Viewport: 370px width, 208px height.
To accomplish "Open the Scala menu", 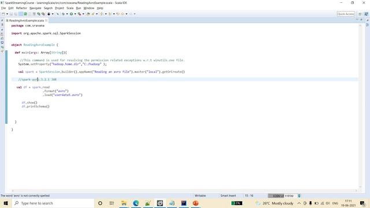I will pos(70,8).
